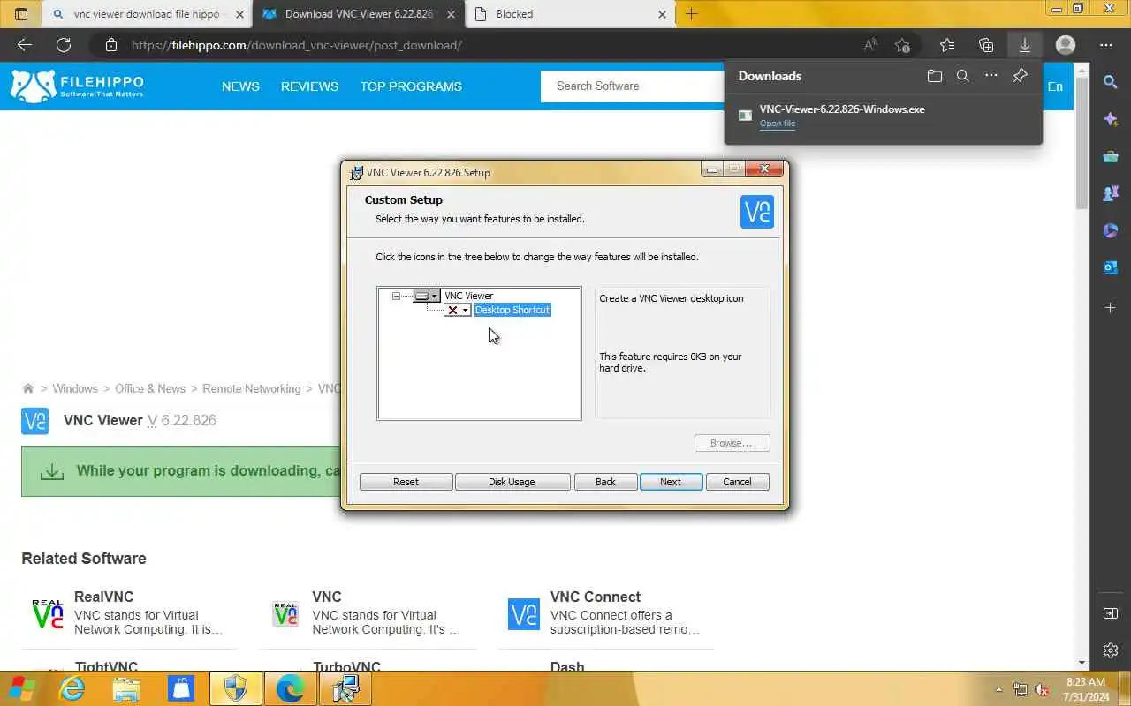Open the VNC Connect related software entry

point(606,615)
